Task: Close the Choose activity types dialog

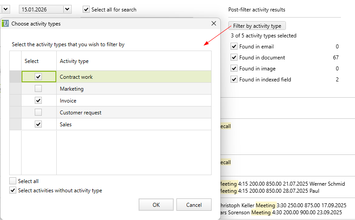Action: (x=214, y=24)
